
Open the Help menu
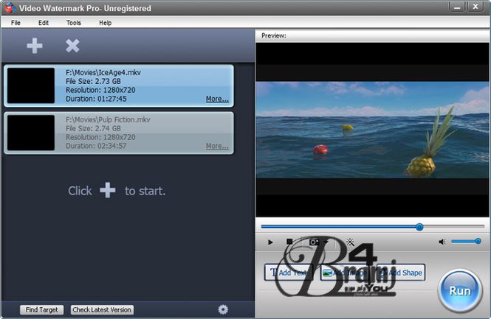point(105,23)
